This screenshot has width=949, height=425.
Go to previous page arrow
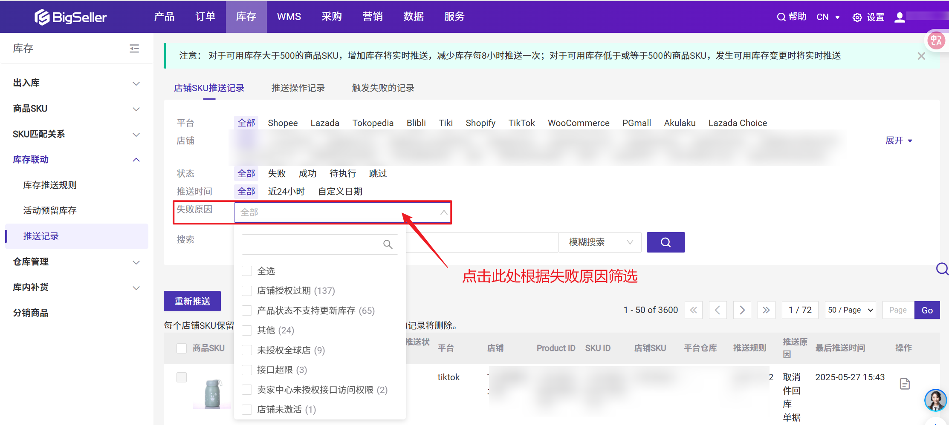coord(718,310)
